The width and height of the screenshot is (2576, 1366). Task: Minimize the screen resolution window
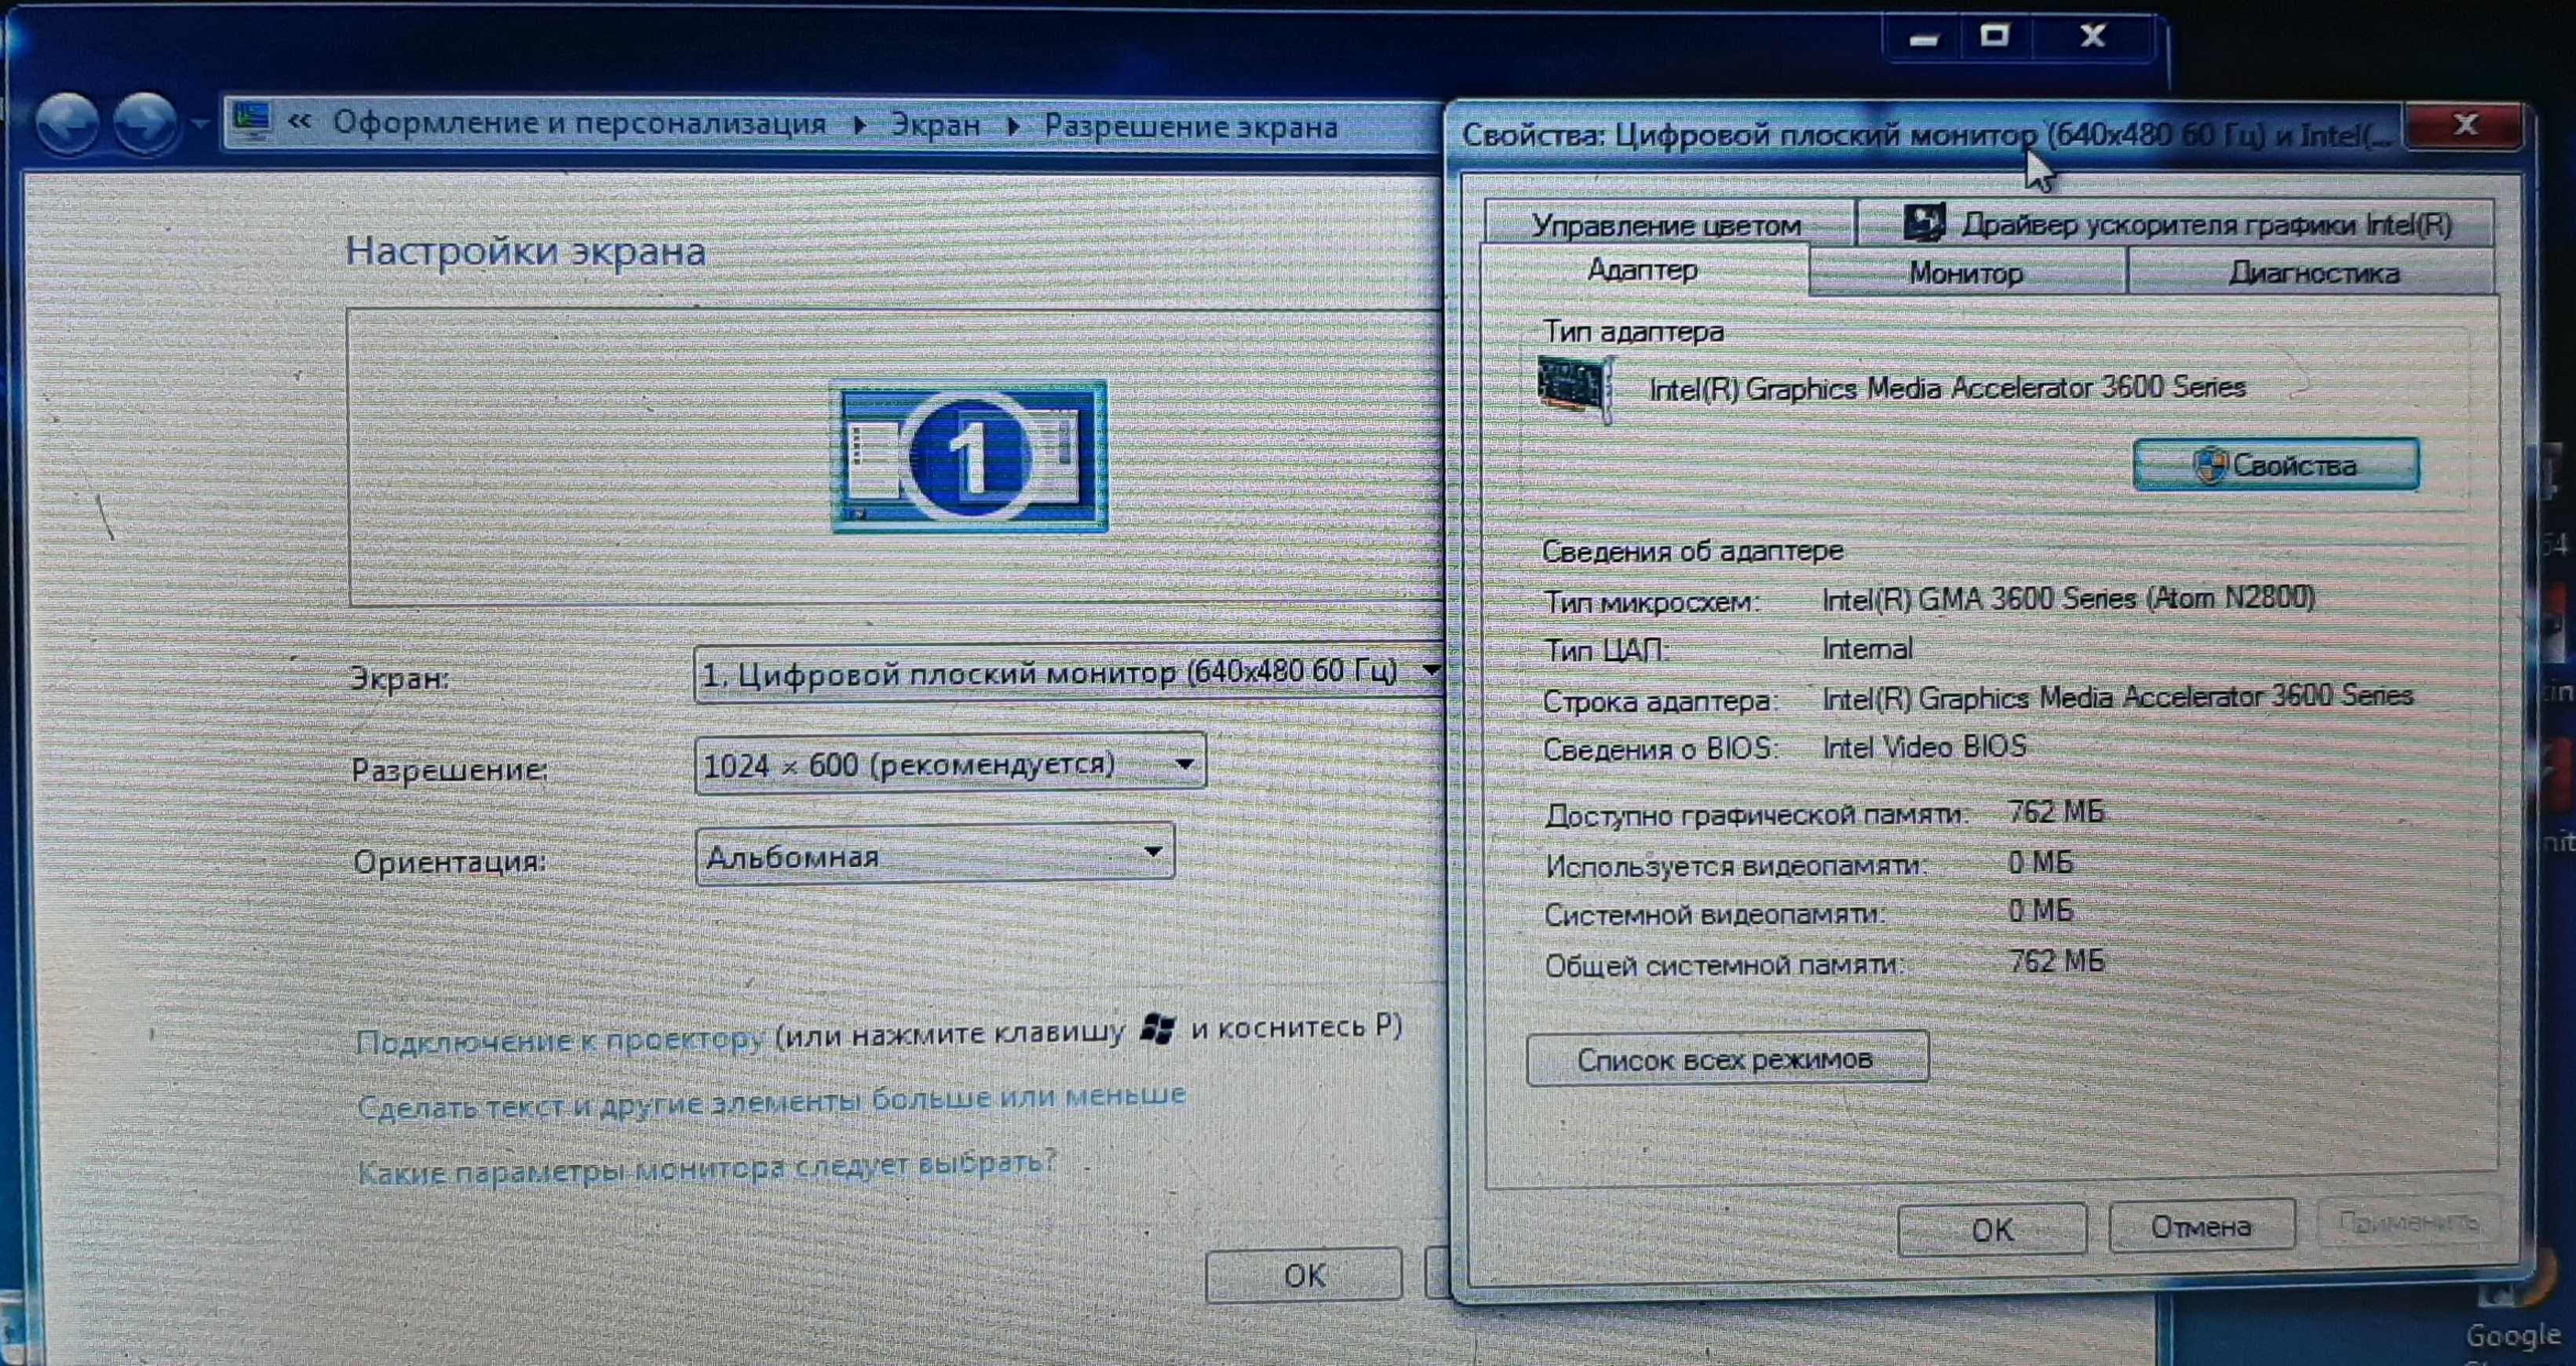(x=1923, y=40)
